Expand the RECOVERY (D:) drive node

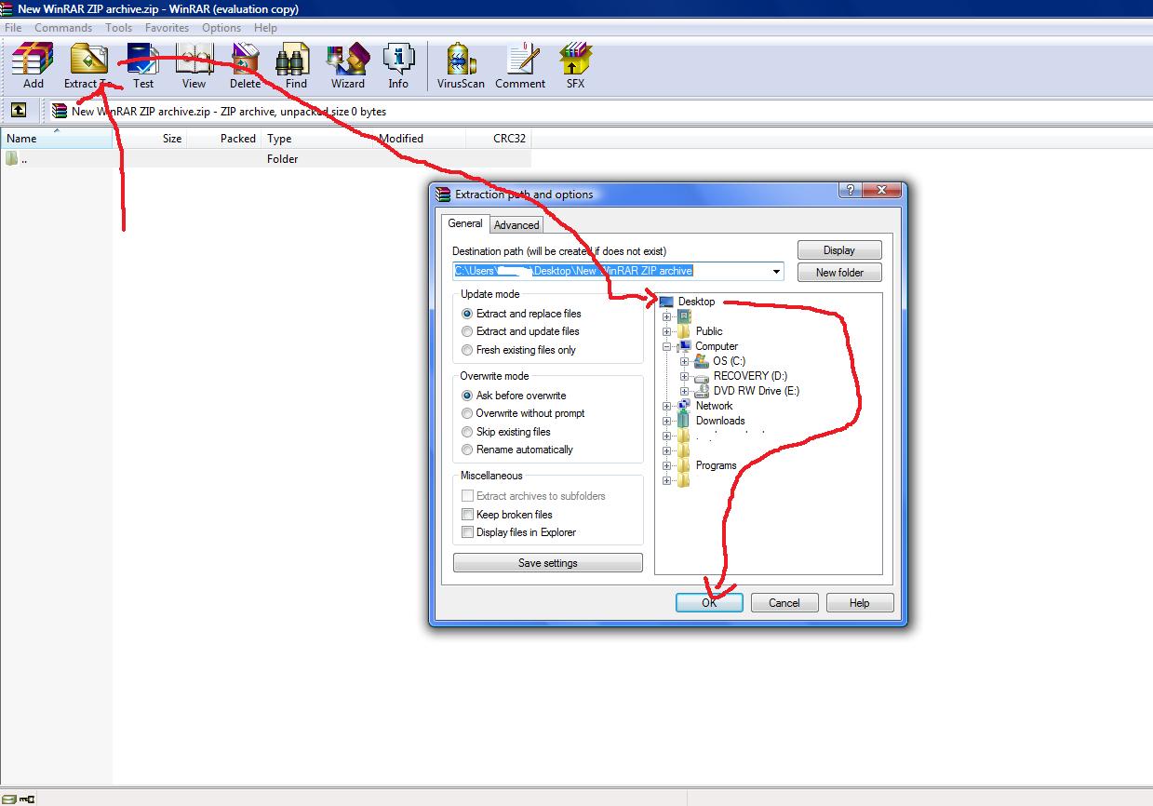coord(684,376)
